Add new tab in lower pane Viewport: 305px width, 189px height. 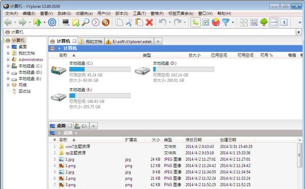click(x=94, y=126)
